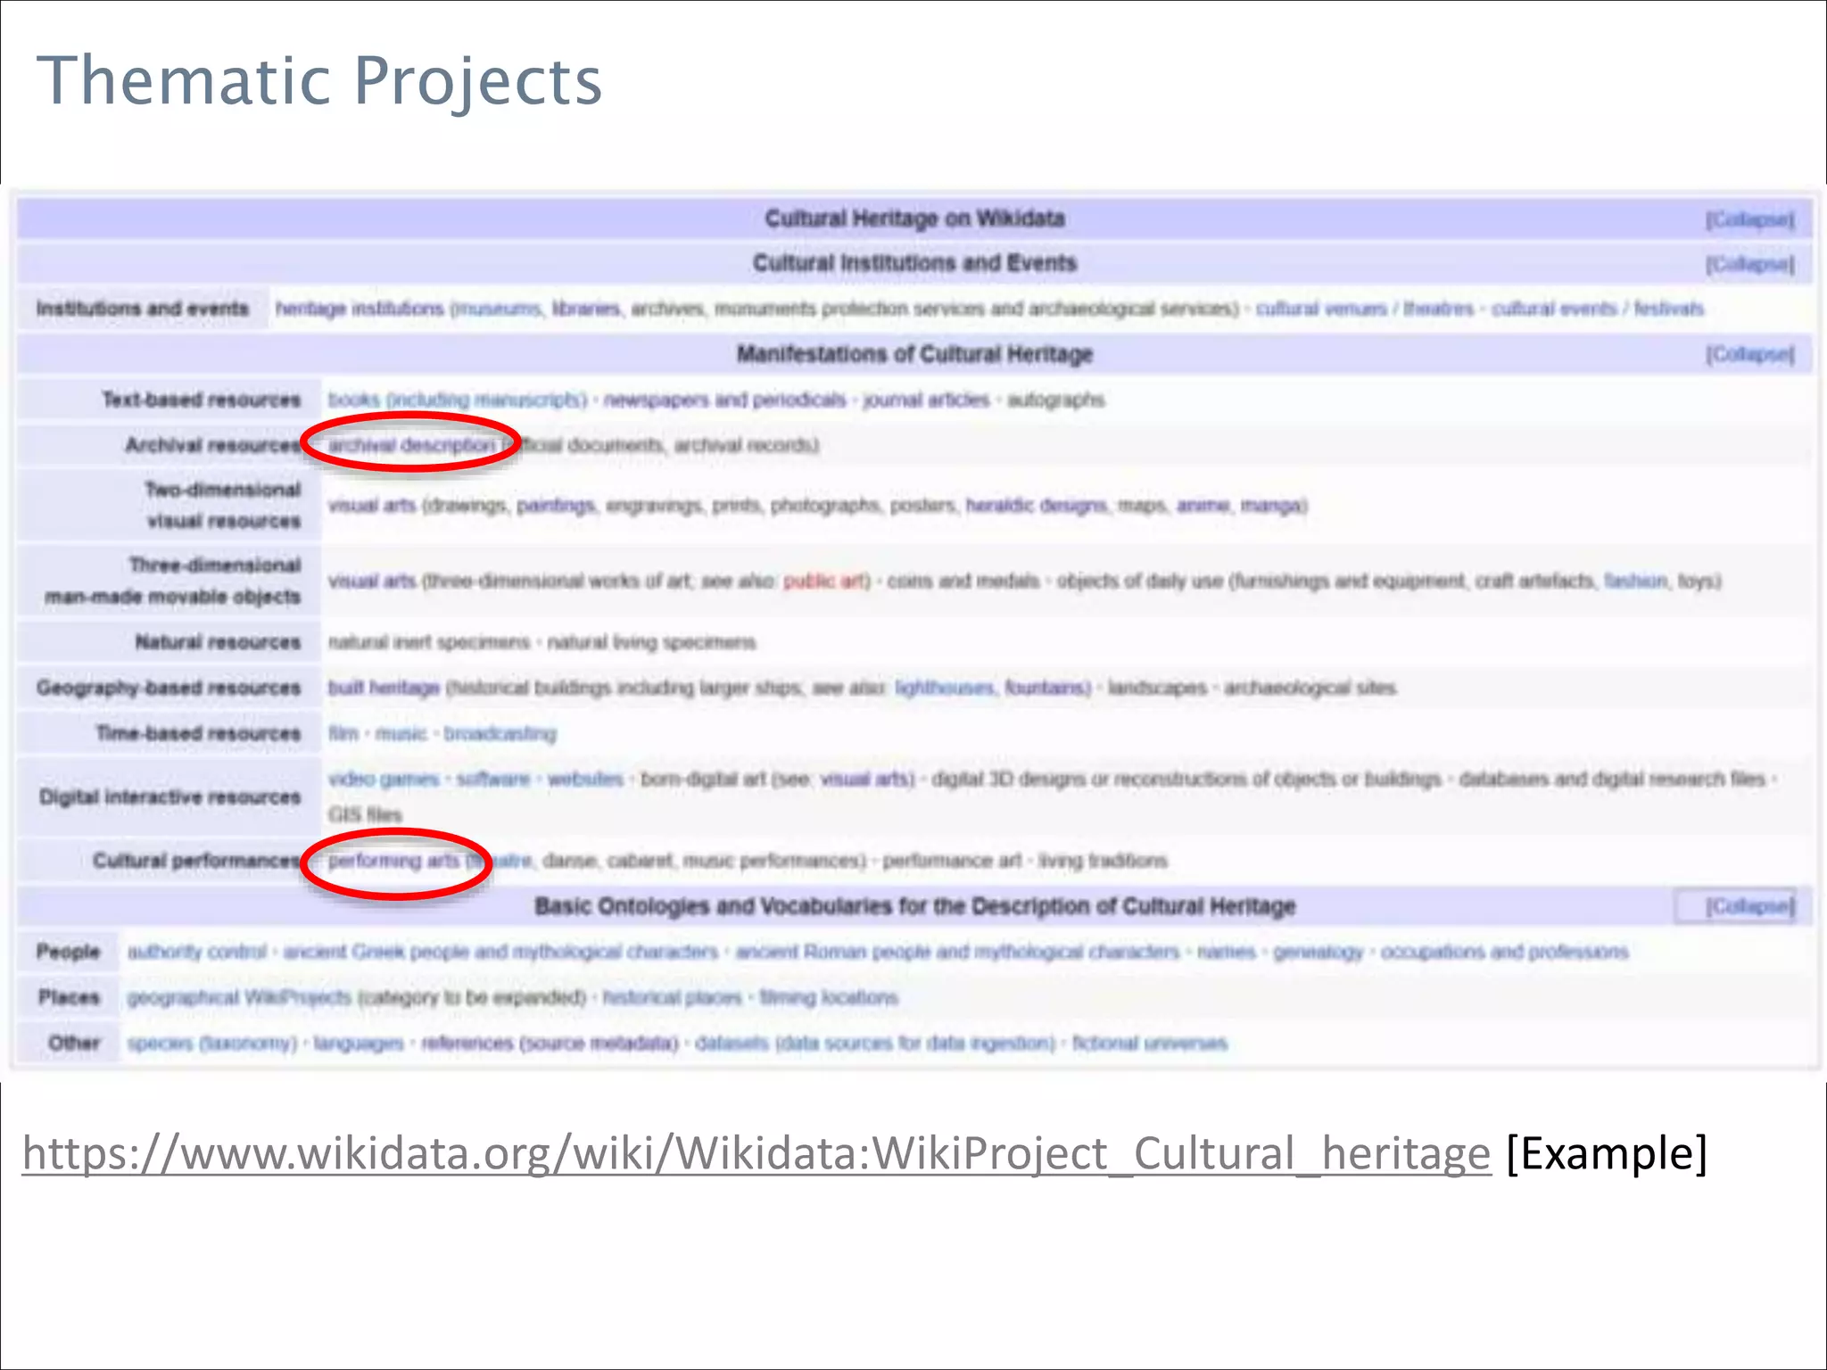The width and height of the screenshot is (1827, 1370).
Task: Open the film link
Action: (x=343, y=733)
